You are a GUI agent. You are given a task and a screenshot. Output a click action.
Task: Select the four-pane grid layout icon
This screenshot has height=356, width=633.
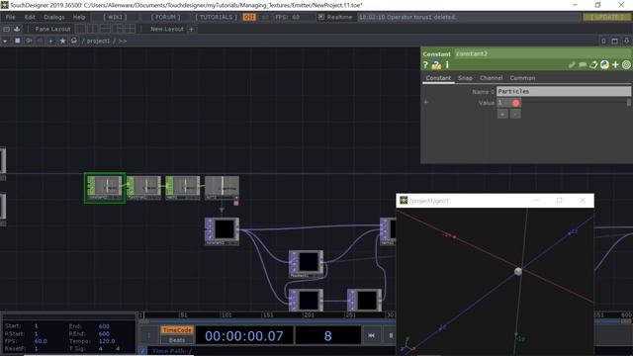[x=130, y=29]
